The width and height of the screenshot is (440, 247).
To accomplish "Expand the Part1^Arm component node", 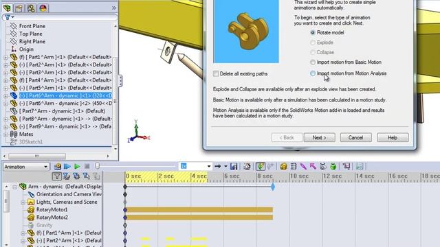I will tap(5, 57).
